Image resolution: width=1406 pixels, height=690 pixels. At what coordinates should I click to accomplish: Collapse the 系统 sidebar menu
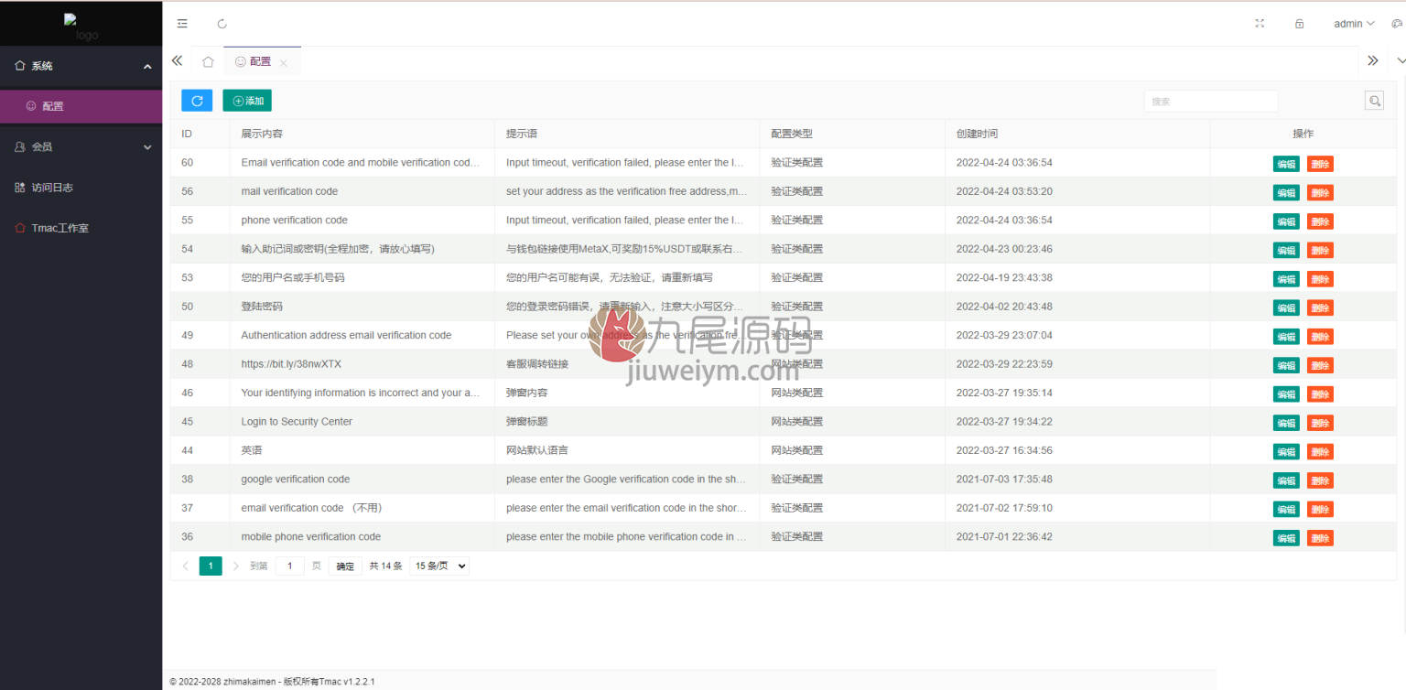pos(81,66)
